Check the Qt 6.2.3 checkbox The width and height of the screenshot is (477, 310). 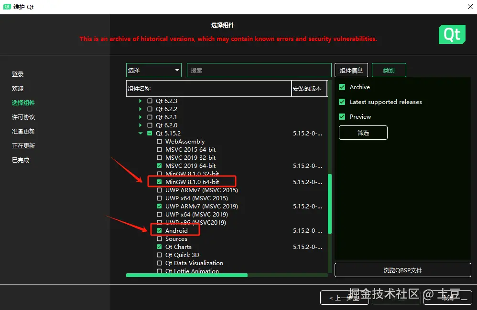coord(150,101)
